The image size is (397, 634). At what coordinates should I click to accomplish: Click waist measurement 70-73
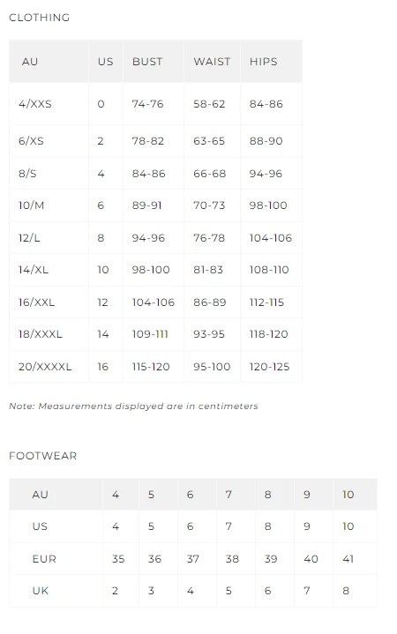[209, 205]
